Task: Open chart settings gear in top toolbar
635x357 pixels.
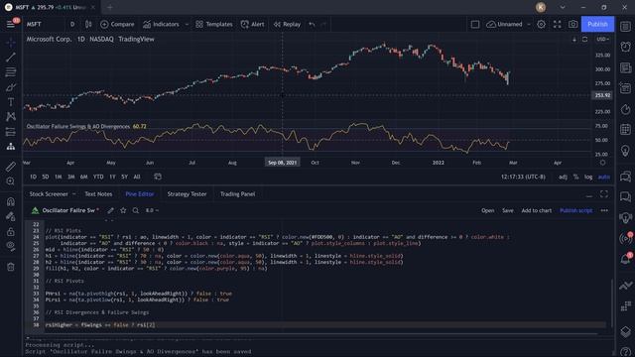Action: [x=541, y=24]
